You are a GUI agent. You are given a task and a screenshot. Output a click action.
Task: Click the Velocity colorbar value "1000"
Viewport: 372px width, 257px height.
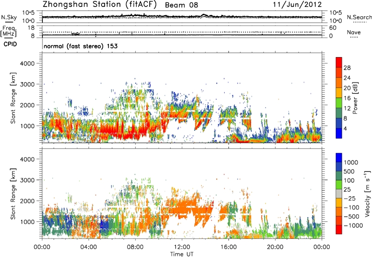tap(351, 162)
